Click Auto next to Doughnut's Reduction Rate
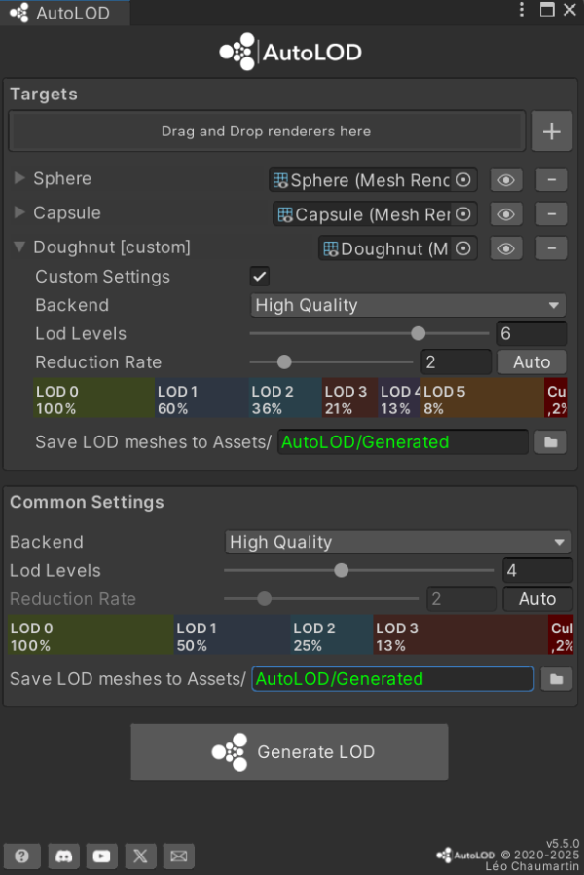The image size is (584, 875). point(531,361)
